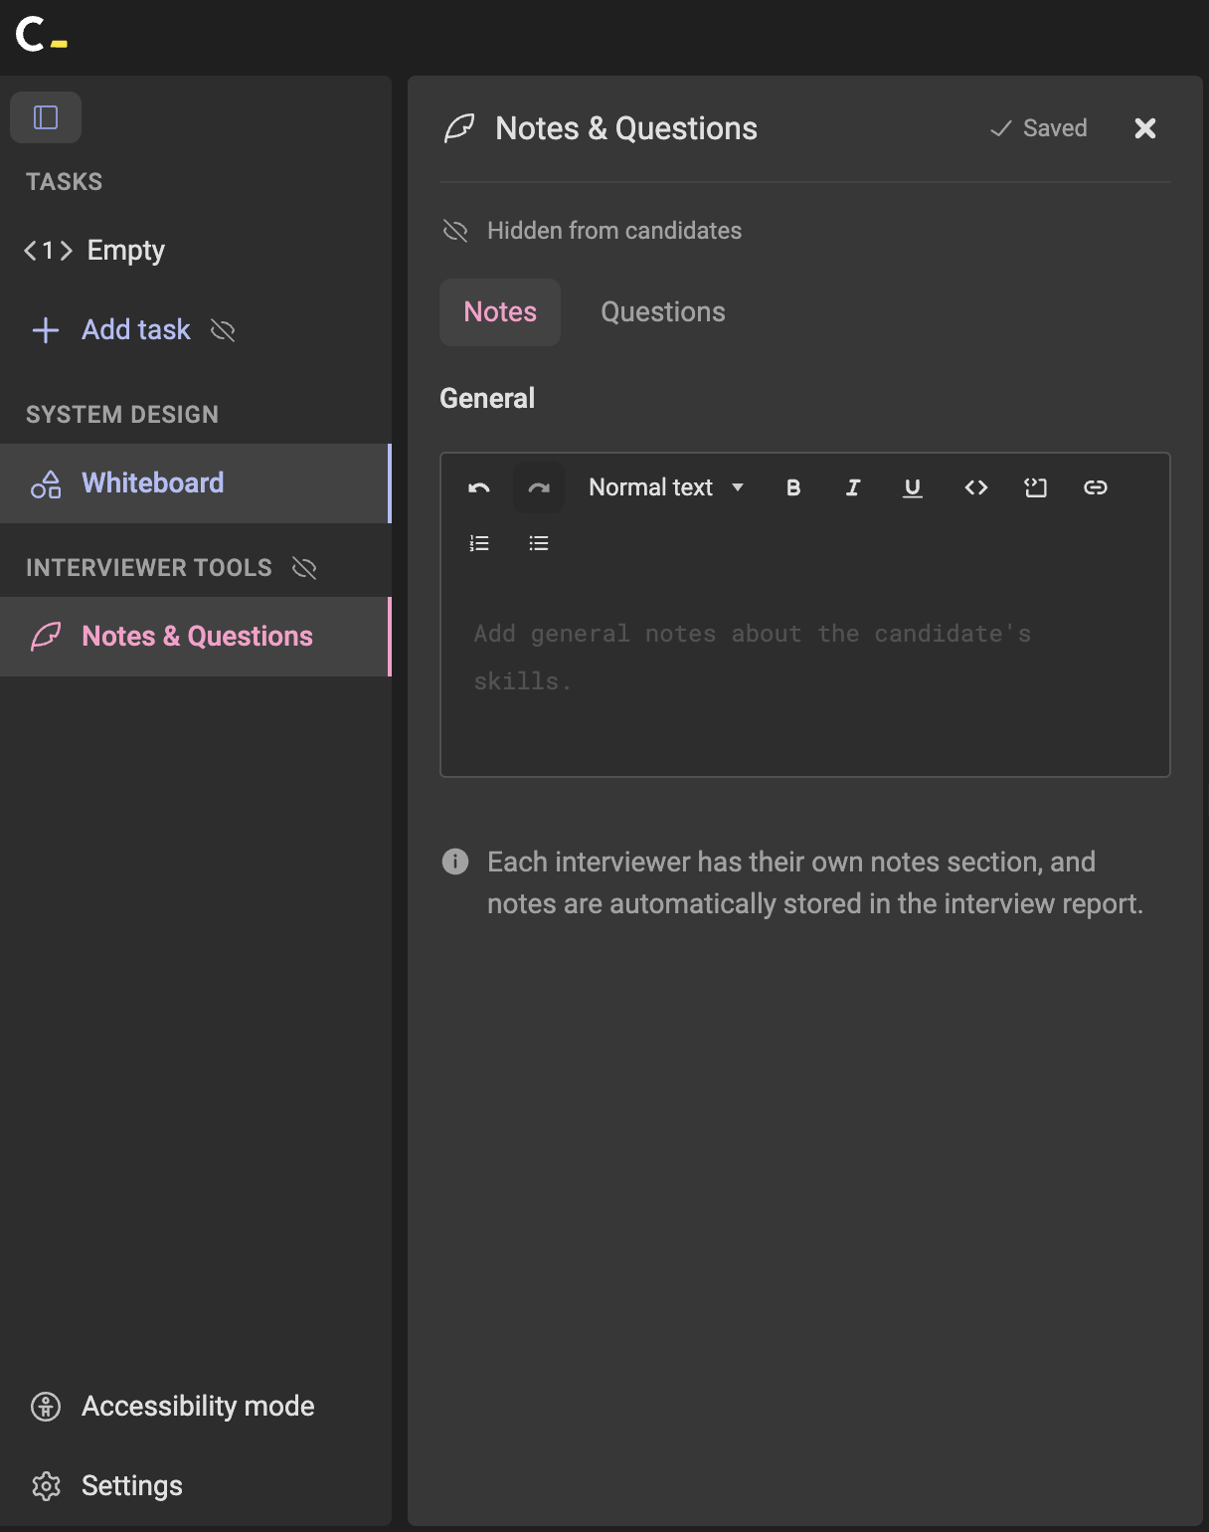Image resolution: width=1209 pixels, height=1532 pixels.
Task: Open the Normal text style dropdown
Action: (x=666, y=487)
